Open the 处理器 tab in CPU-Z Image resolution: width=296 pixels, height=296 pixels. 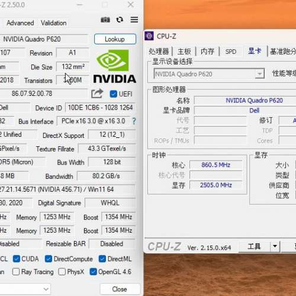pos(159,52)
